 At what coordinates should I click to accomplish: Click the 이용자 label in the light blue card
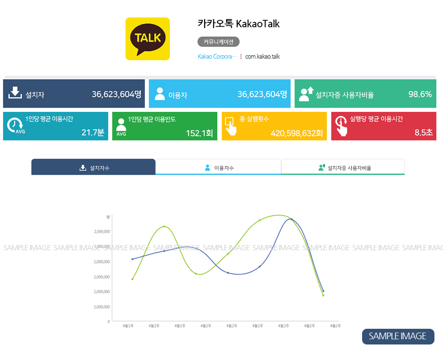(177, 95)
